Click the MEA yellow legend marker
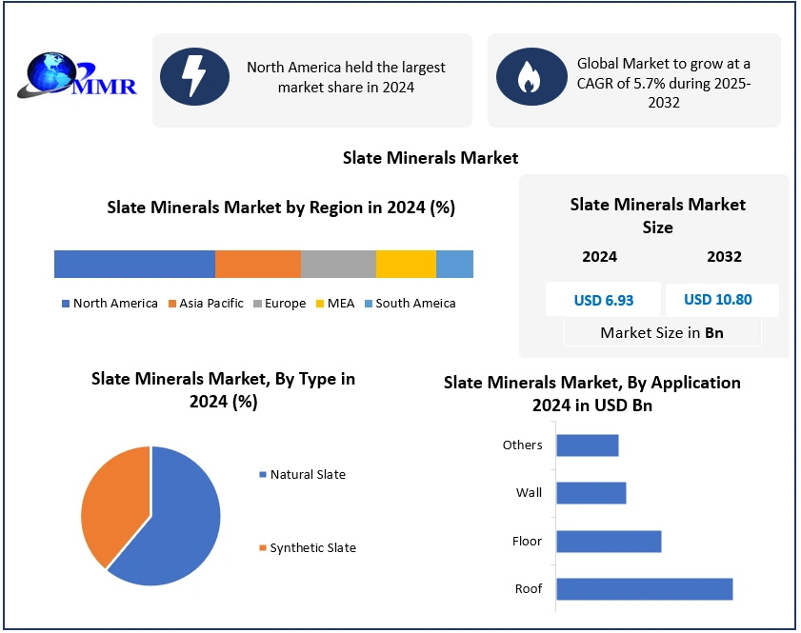The width and height of the screenshot is (801, 633). [320, 304]
